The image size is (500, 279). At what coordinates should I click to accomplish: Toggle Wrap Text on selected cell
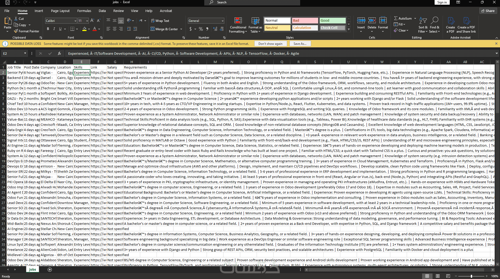click(x=160, y=21)
